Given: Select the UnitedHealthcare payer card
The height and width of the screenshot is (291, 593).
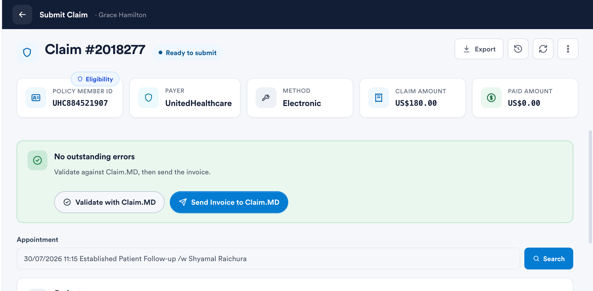Looking at the screenshot, I should tap(185, 98).
